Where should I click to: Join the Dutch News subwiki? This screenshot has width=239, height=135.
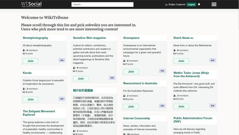click(x=181, y=61)
